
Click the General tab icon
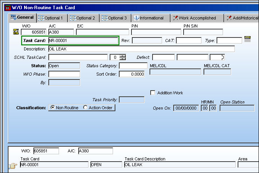click(13, 17)
